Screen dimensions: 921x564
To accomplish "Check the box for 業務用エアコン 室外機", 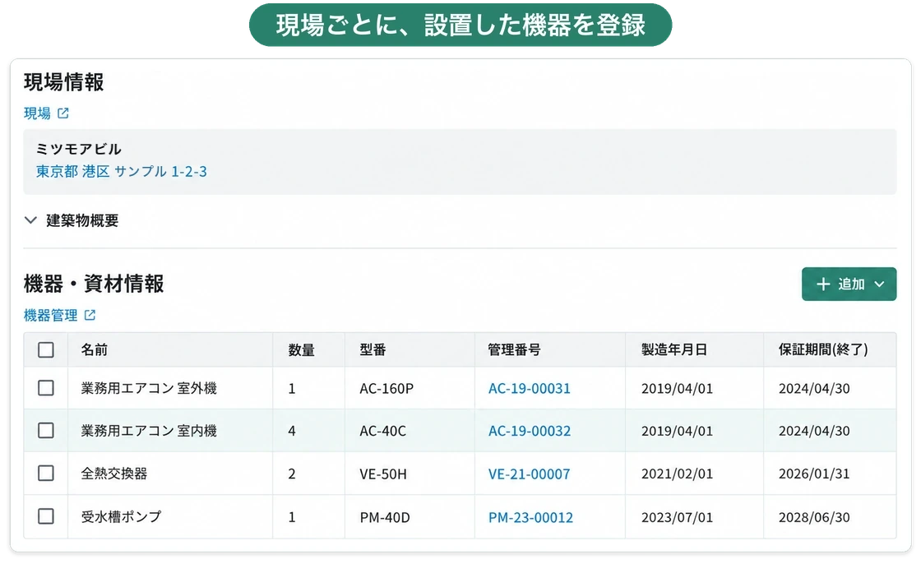I will pyautogui.click(x=46, y=388).
